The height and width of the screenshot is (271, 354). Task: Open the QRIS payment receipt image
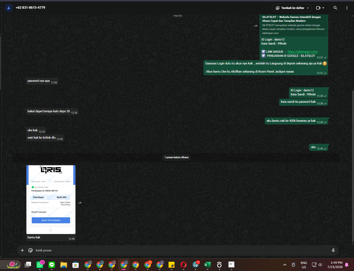tap(51, 200)
